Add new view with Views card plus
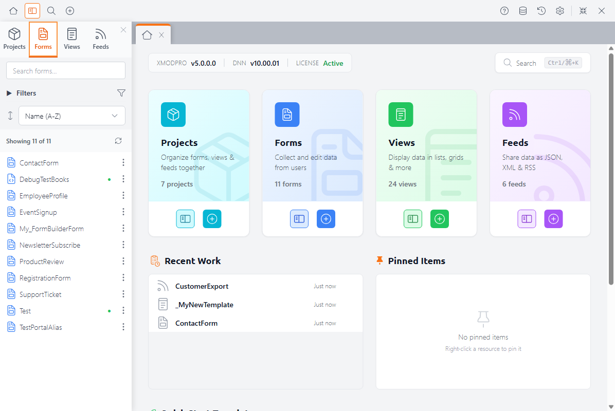The height and width of the screenshot is (411, 615). click(x=439, y=219)
